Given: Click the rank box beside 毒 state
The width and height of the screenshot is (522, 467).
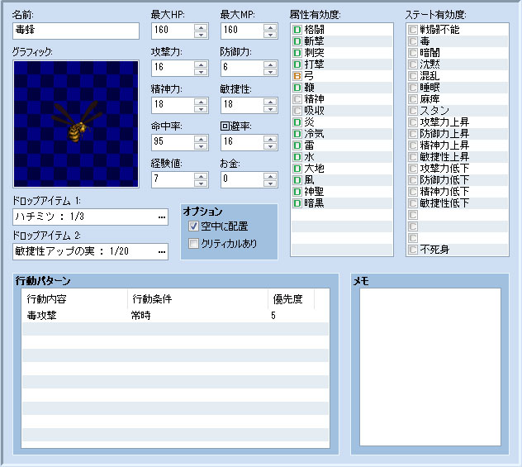Looking at the screenshot, I should 413,41.
